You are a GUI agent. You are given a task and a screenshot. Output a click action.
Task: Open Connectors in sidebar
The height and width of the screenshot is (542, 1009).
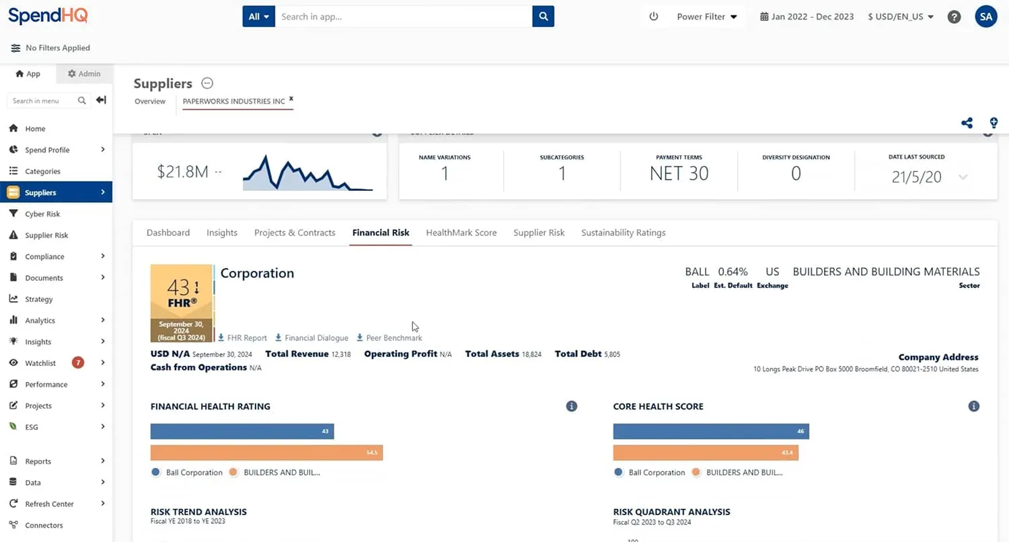(44, 525)
